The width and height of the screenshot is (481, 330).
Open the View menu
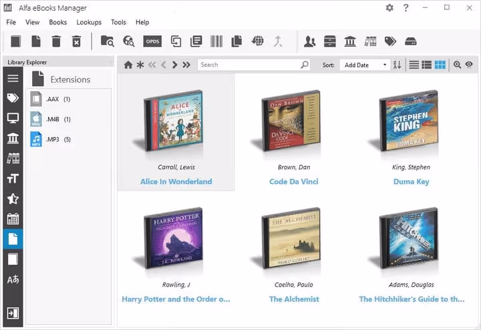click(x=33, y=22)
